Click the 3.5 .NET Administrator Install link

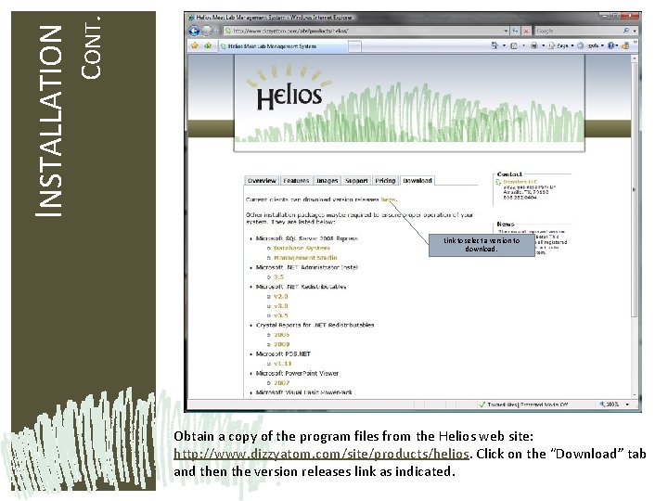point(278,276)
